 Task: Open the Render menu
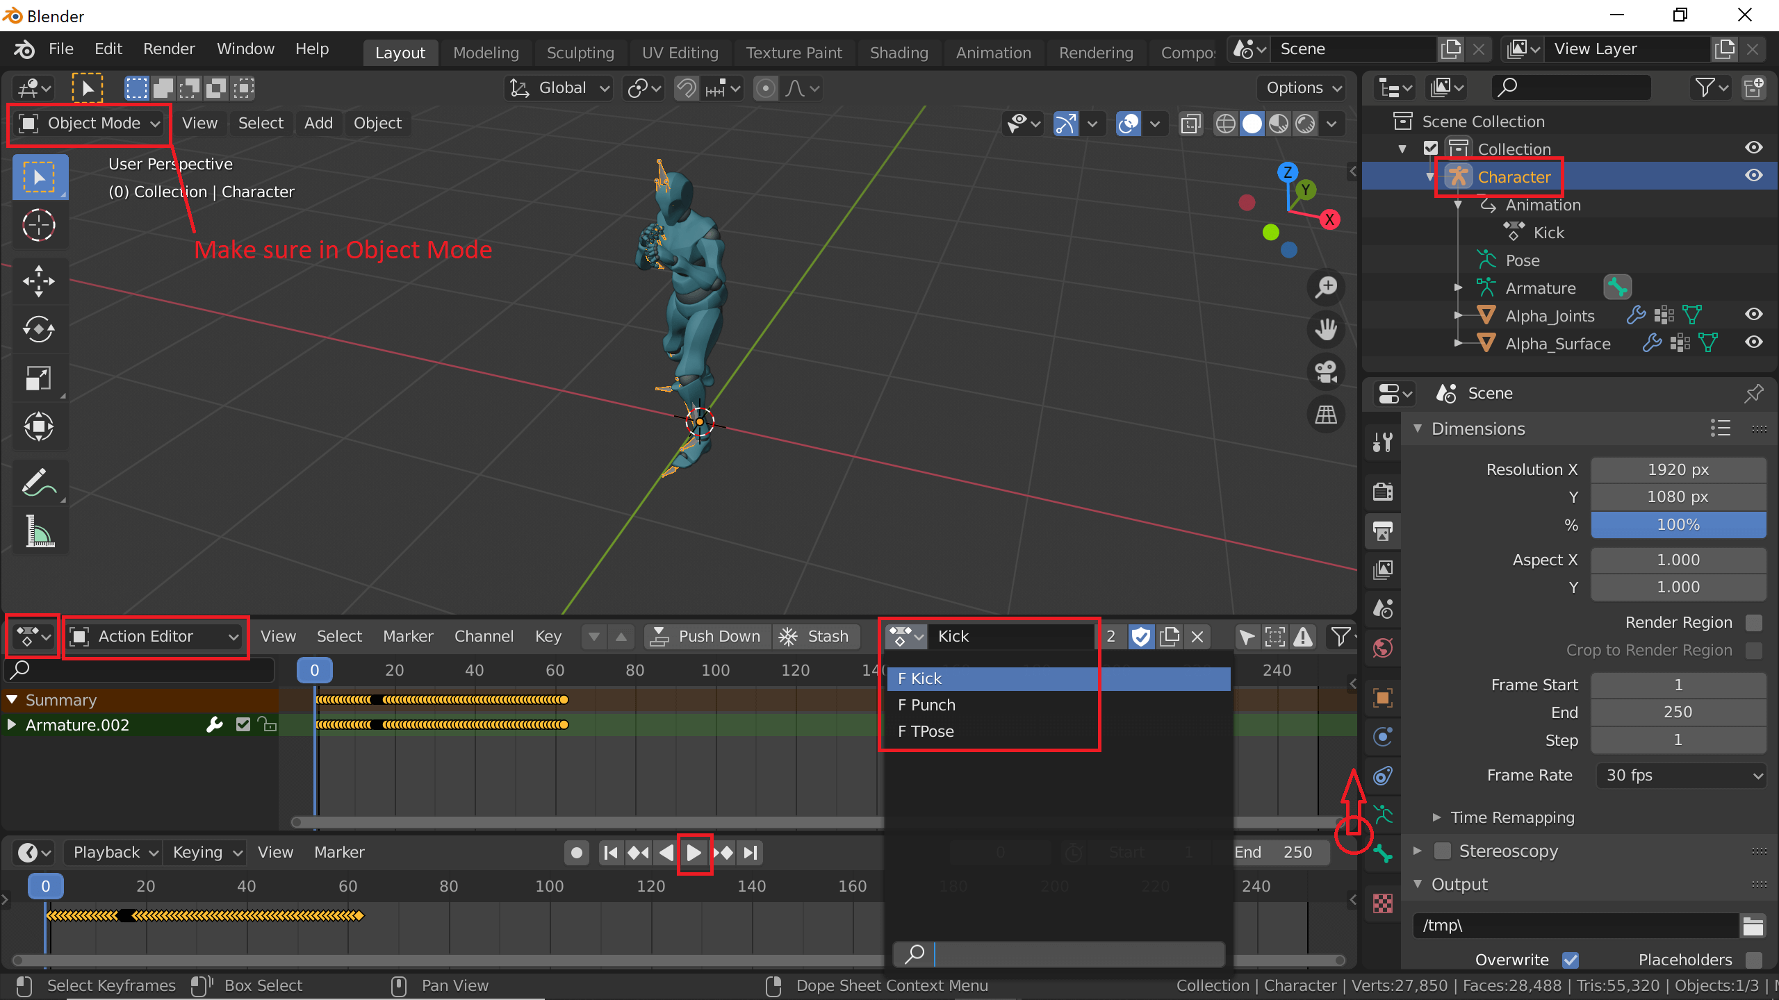tap(169, 49)
